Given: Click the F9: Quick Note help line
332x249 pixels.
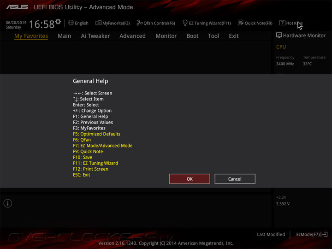Looking at the screenshot, I should [88, 152].
